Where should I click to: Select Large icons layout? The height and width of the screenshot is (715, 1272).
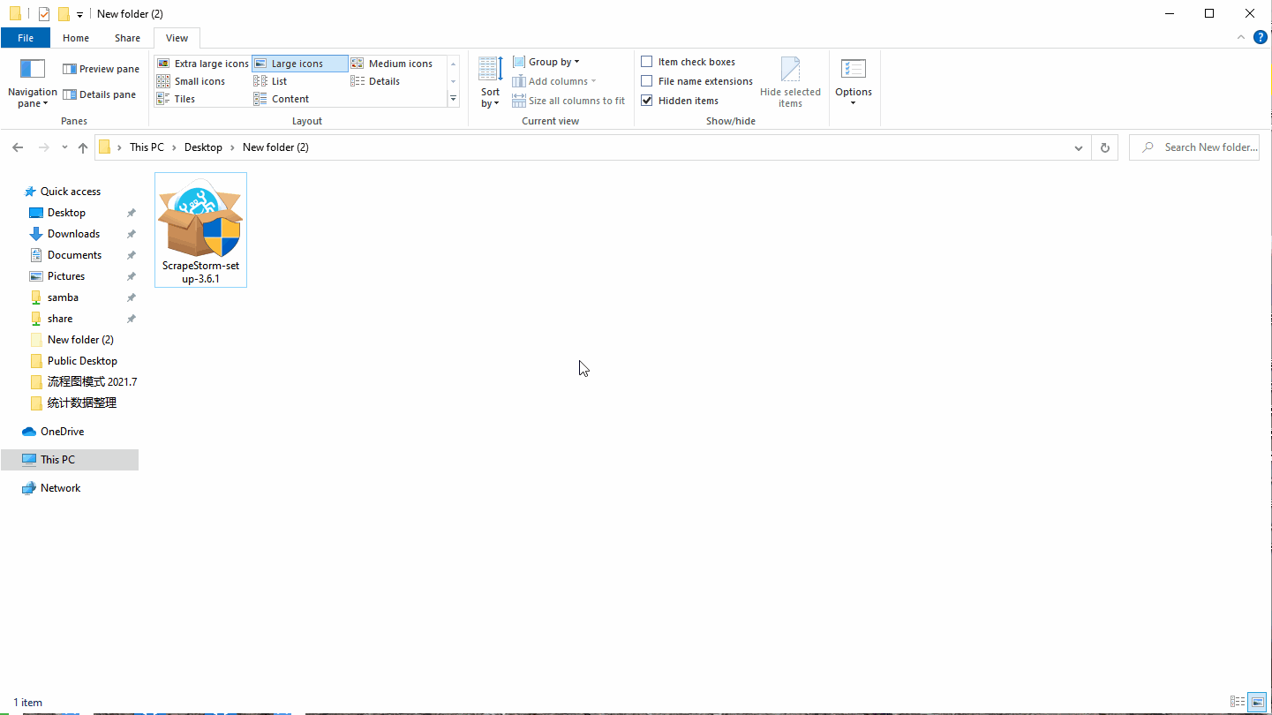pos(299,64)
